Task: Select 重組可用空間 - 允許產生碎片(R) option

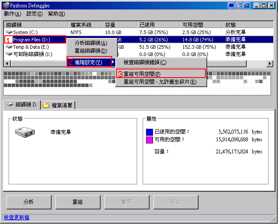Action: point(160,82)
